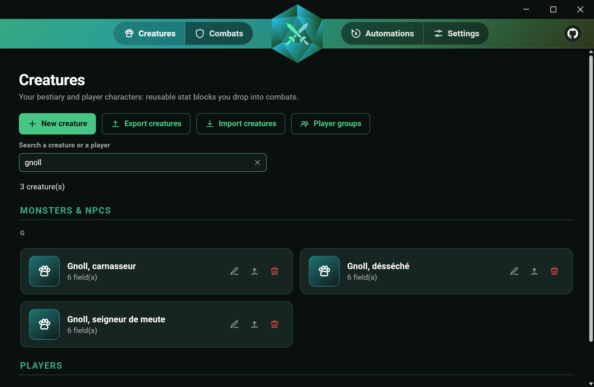Image resolution: width=594 pixels, height=387 pixels.
Task: Edit the Gnoll, carnasseur creature
Action: click(234, 271)
